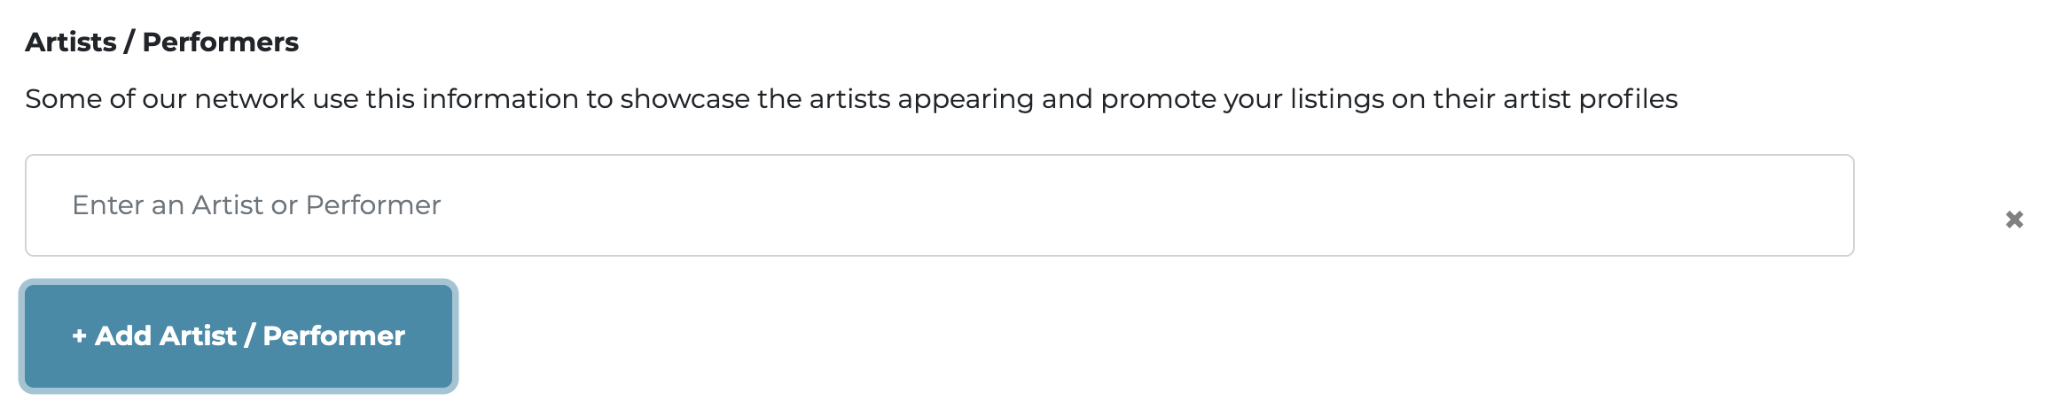Viewport: 2057px width, 416px height.
Task: Dismiss the performer field using the small cross
Action: (2014, 220)
